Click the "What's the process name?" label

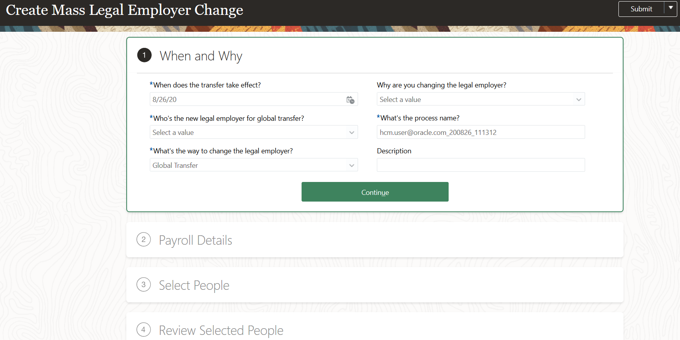click(x=420, y=118)
